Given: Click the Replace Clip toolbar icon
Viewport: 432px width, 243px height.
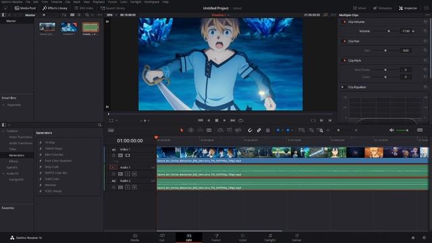Looking at the screenshot, I should (x=238, y=130).
